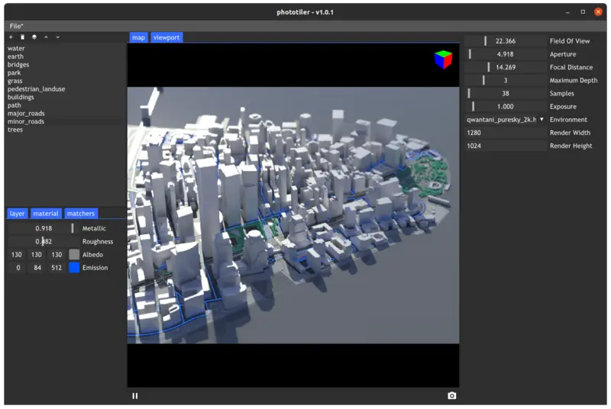This screenshot has width=611, height=409.
Task: Select the earth layer
Action: pyautogui.click(x=15, y=56)
